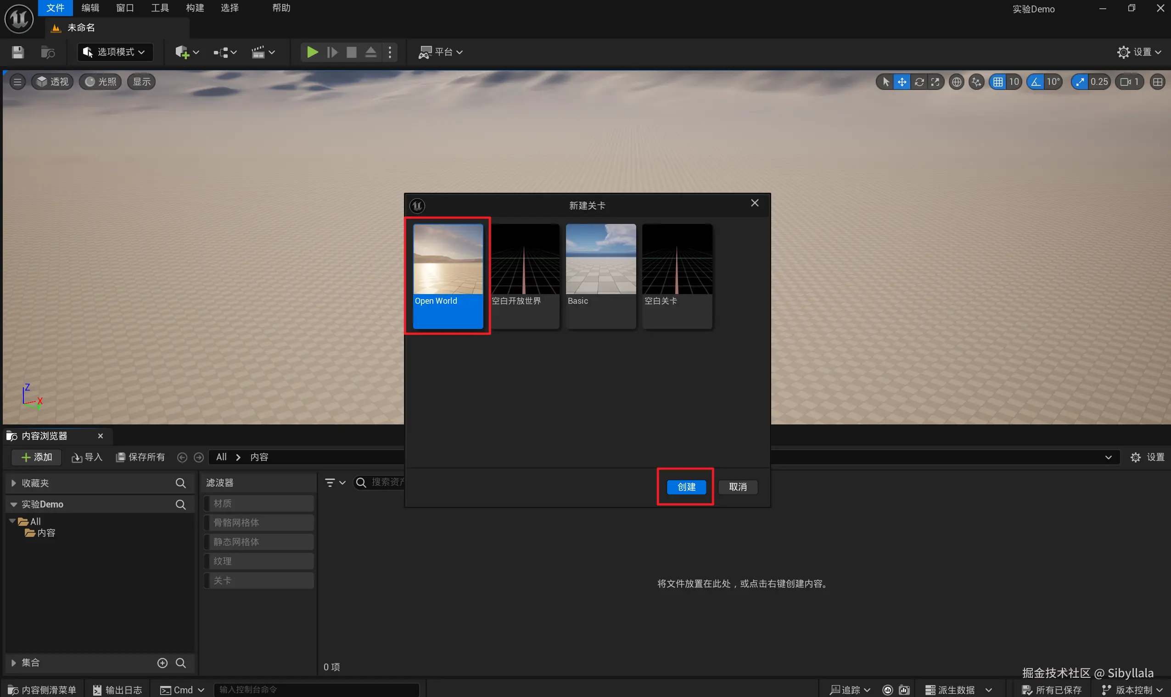This screenshot has height=697, width=1171.
Task: Select the translate move tool icon
Action: click(902, 82)
